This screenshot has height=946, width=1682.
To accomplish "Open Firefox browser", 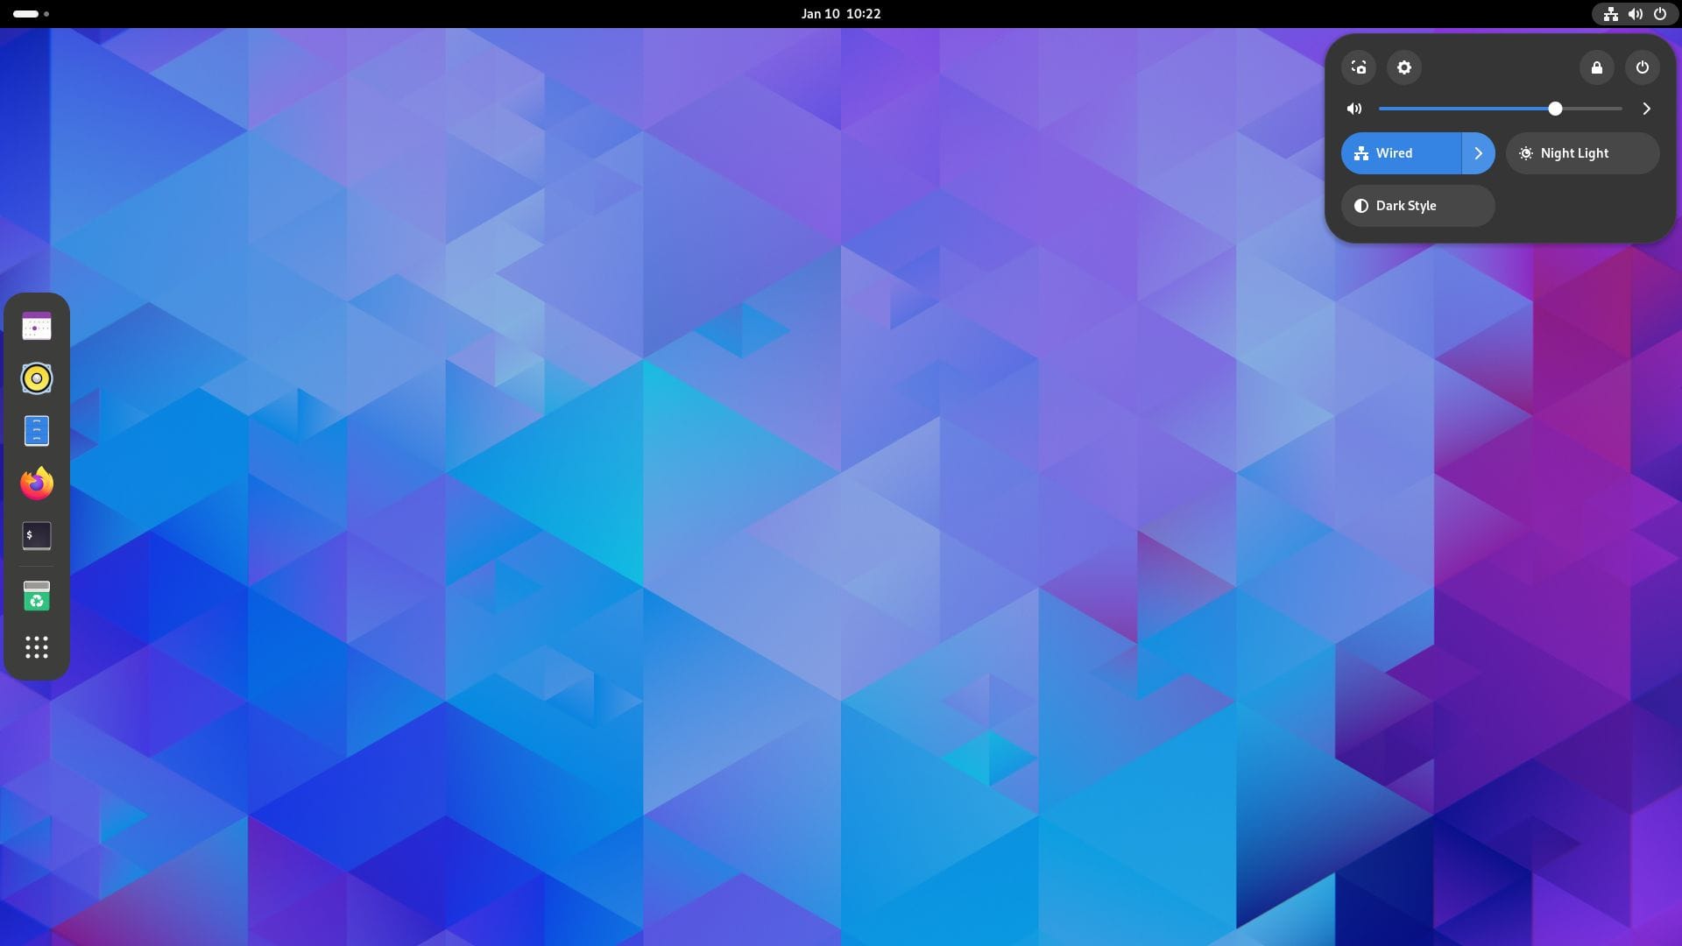I will click(x=37, y=483).
